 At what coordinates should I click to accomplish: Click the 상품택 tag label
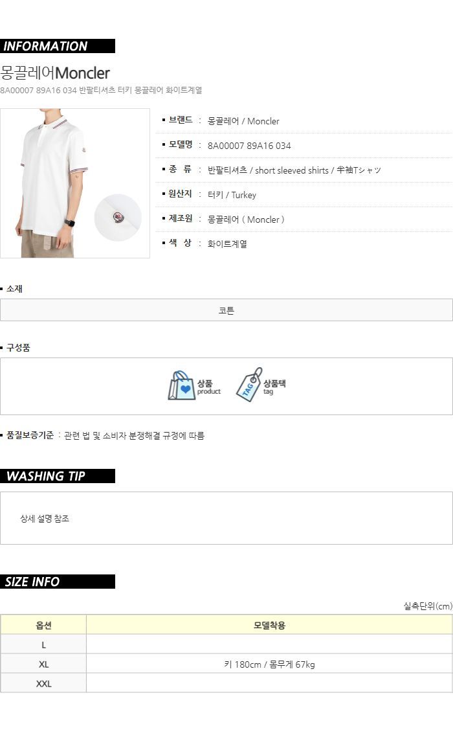point(274,383)
